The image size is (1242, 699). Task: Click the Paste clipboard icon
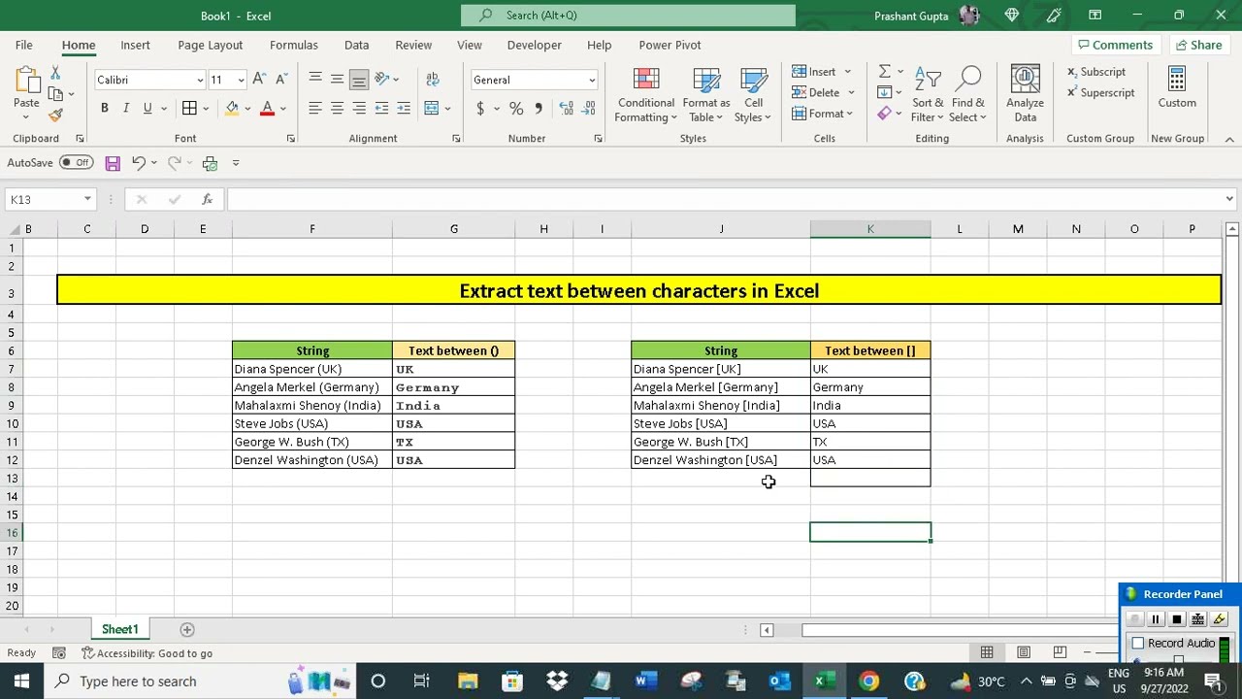(x=26, y=82)
